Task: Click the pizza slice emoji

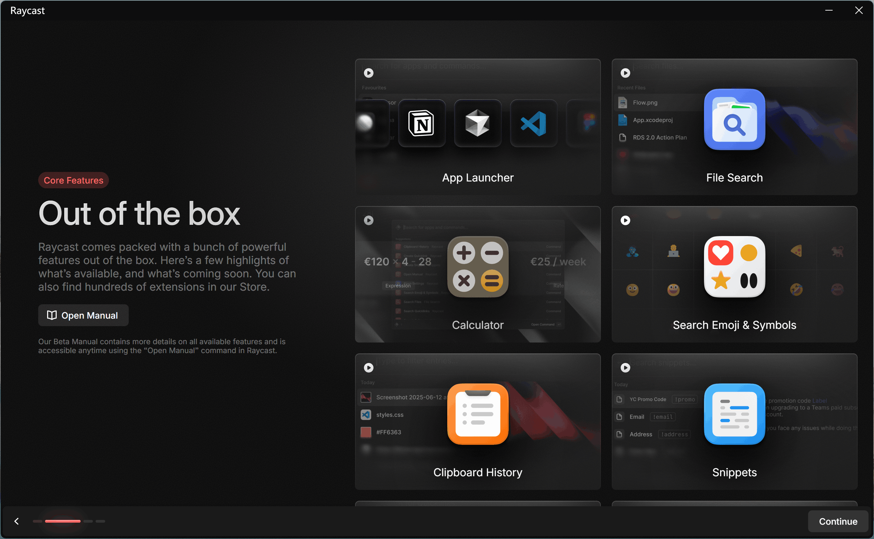Action: click(x=796, y=251)
